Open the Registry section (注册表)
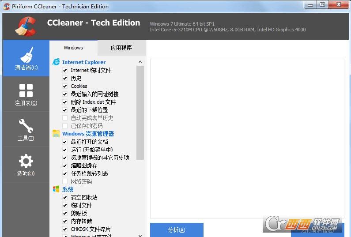The height and width of the screenshot is (237, 351). point(26,94)
